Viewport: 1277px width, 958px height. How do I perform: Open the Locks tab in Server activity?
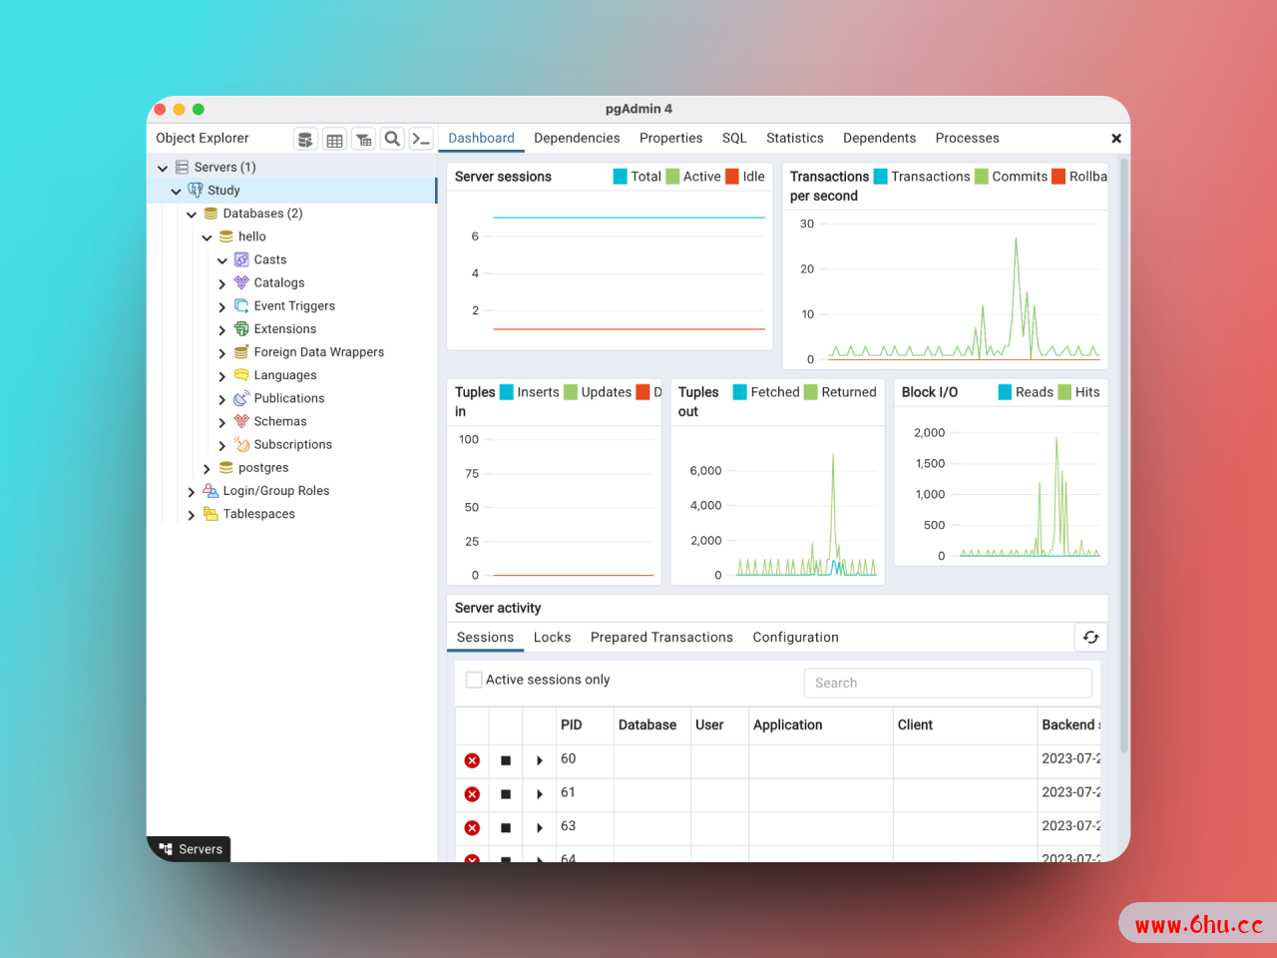[x=552, y=638]
